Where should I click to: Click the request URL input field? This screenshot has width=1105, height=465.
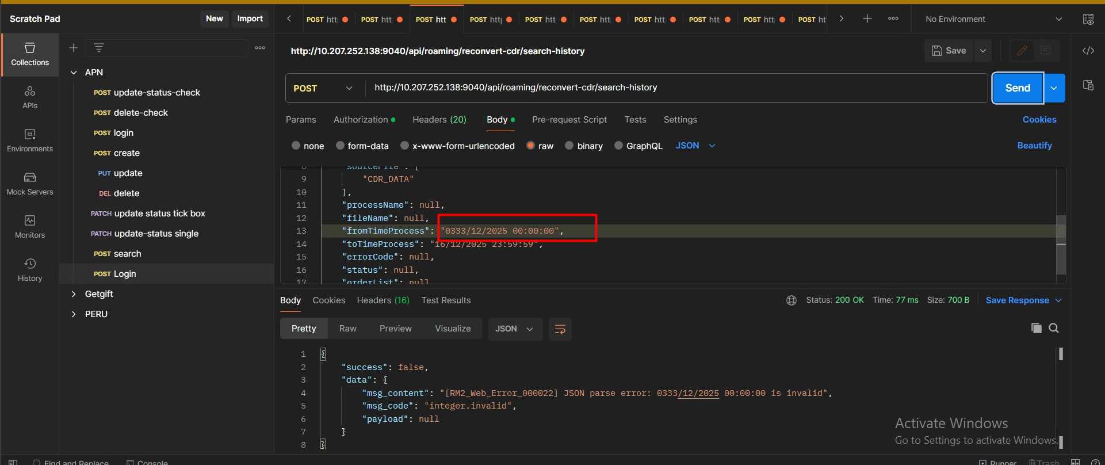(x=673, y=87)
